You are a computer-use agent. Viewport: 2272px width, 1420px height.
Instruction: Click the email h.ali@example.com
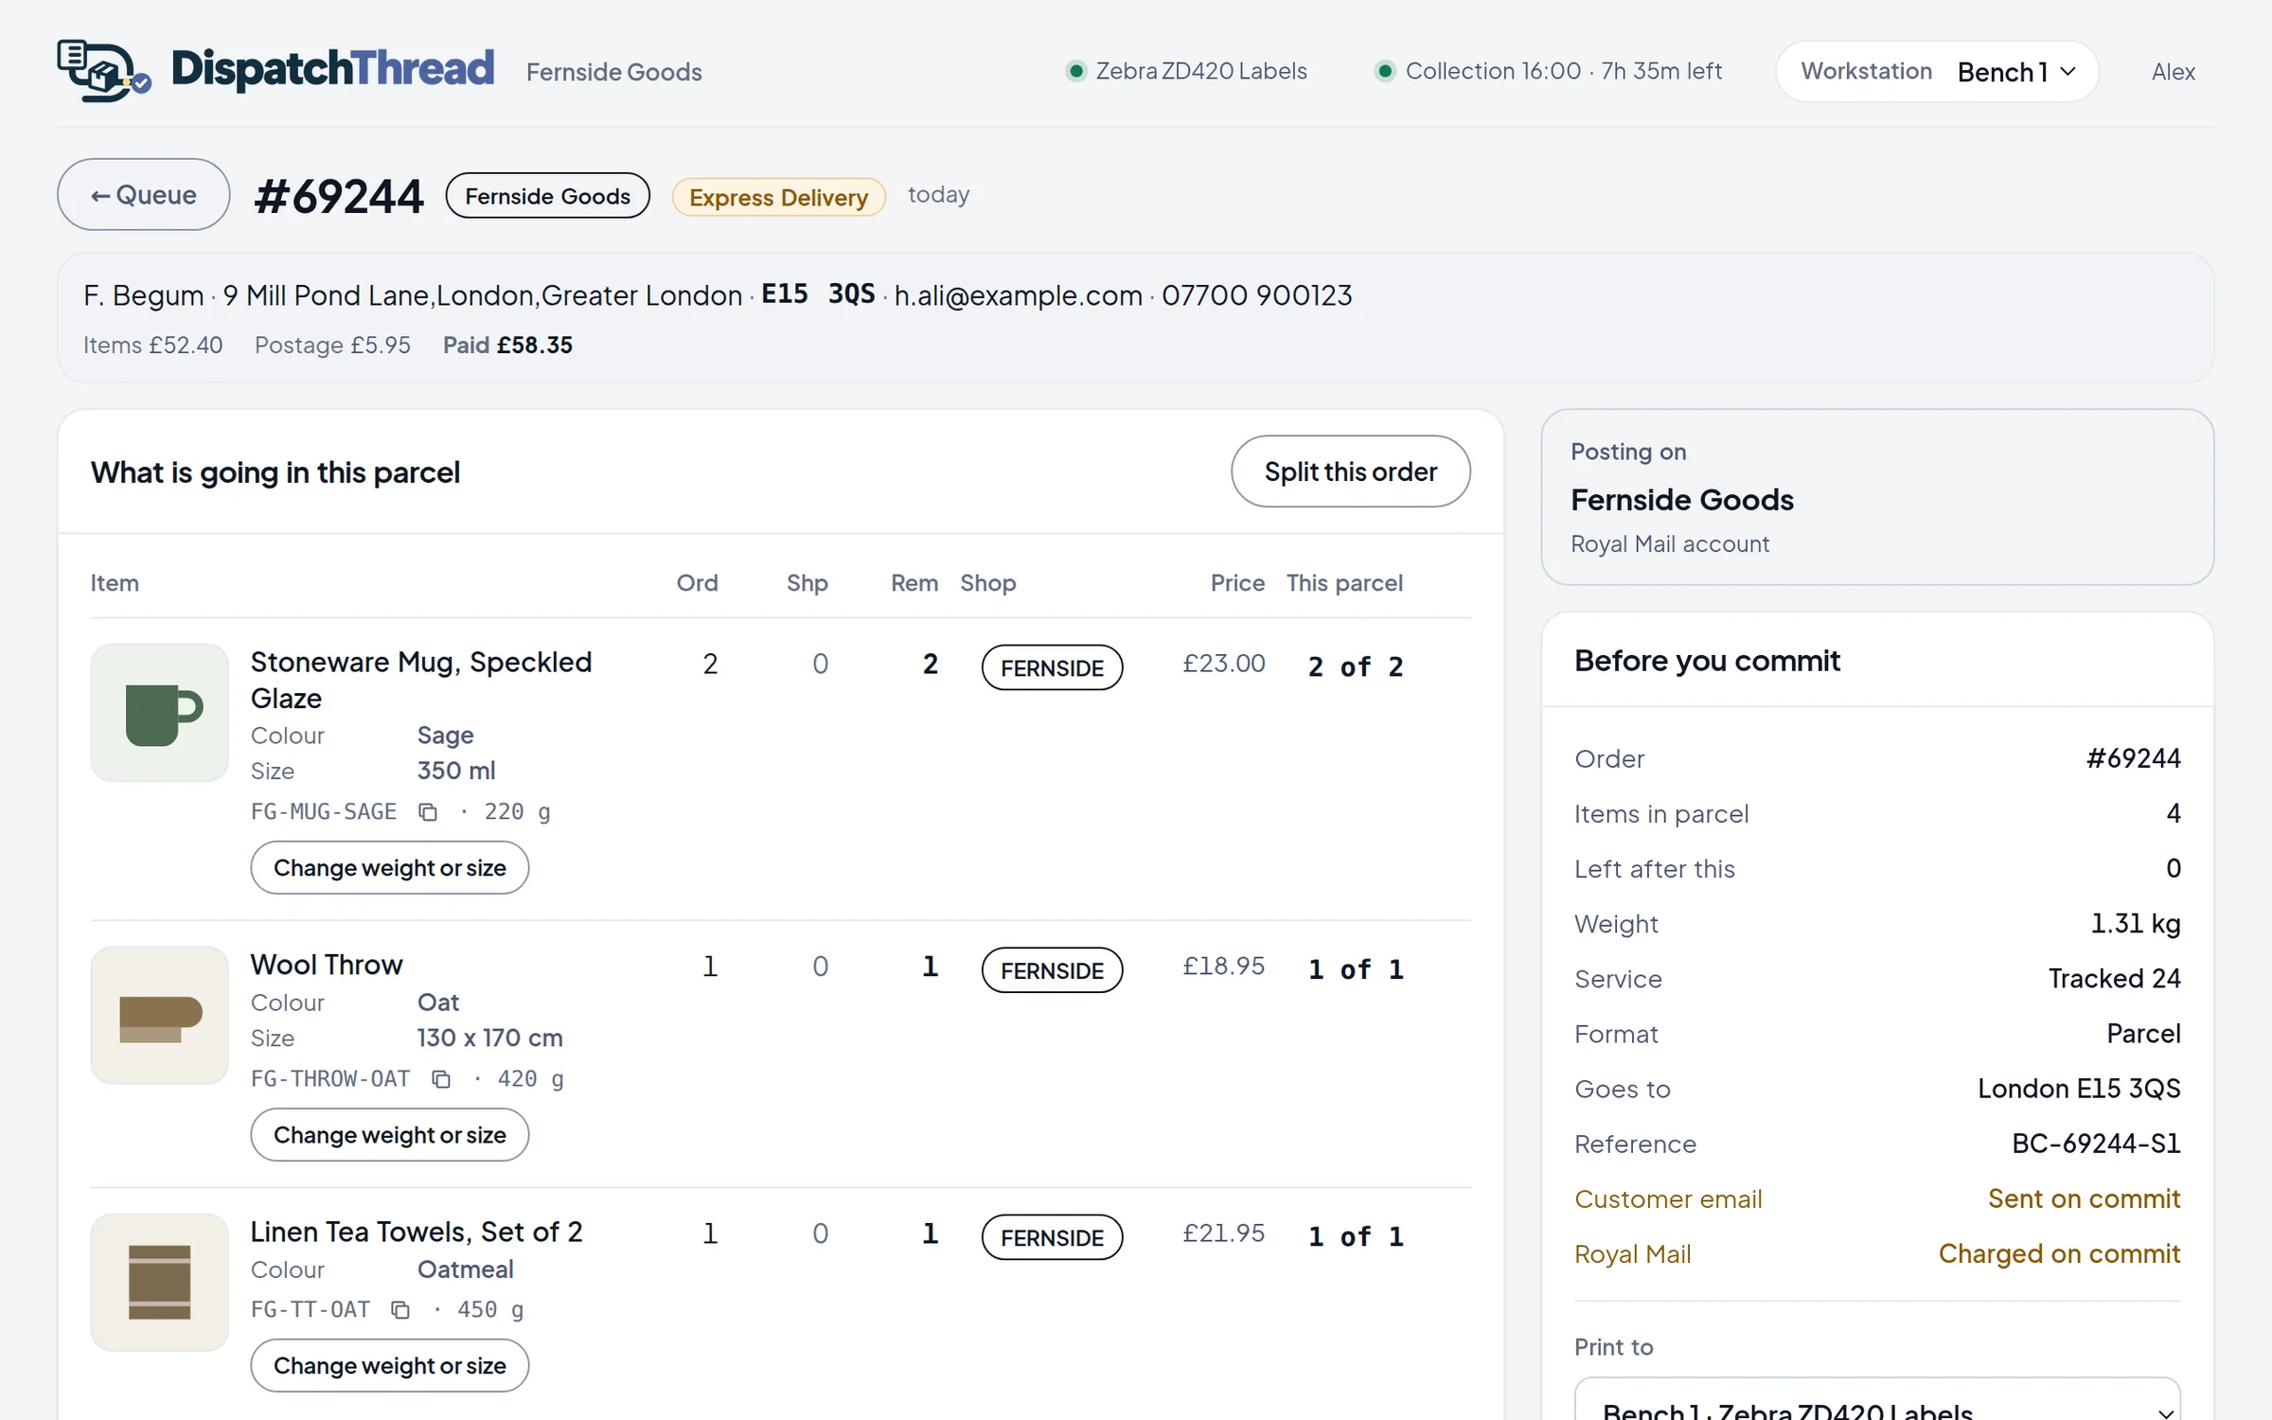(x=1018, y=295)
